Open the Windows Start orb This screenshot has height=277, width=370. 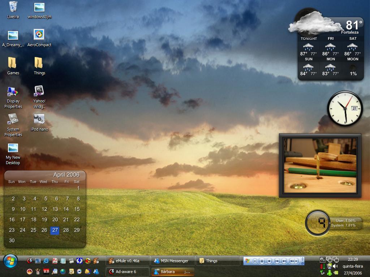pos(10,261)
